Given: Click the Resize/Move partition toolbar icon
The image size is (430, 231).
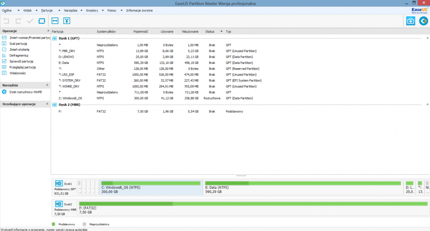Looking at the screenshot, I should point(55,21).
